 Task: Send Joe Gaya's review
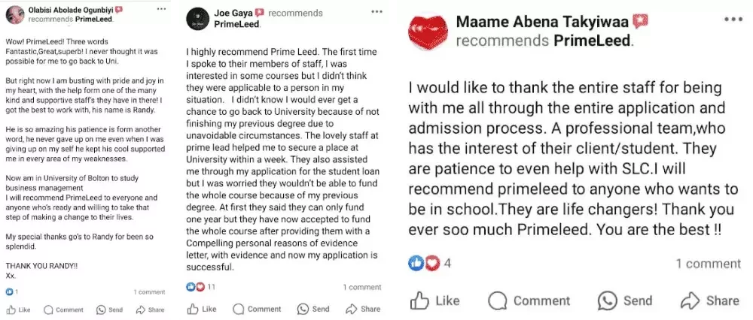[315, 309]
